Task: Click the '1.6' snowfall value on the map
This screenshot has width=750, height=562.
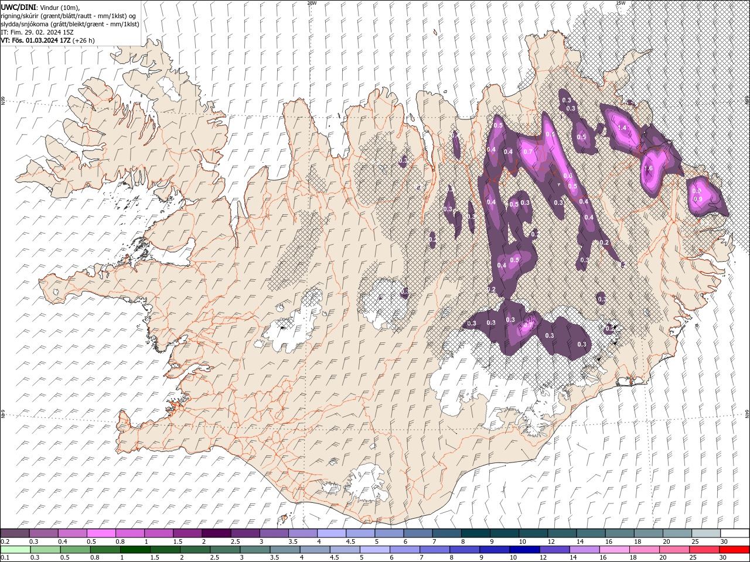Action: pyautogui.click(x=648, y=169)
